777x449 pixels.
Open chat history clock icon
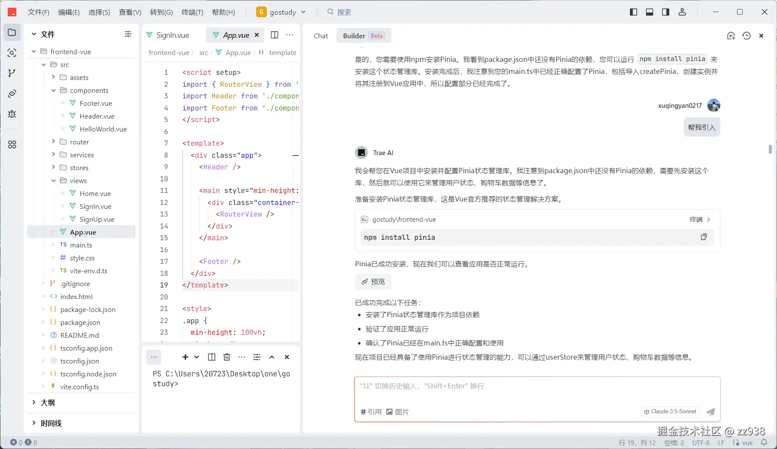pos(746,36)
